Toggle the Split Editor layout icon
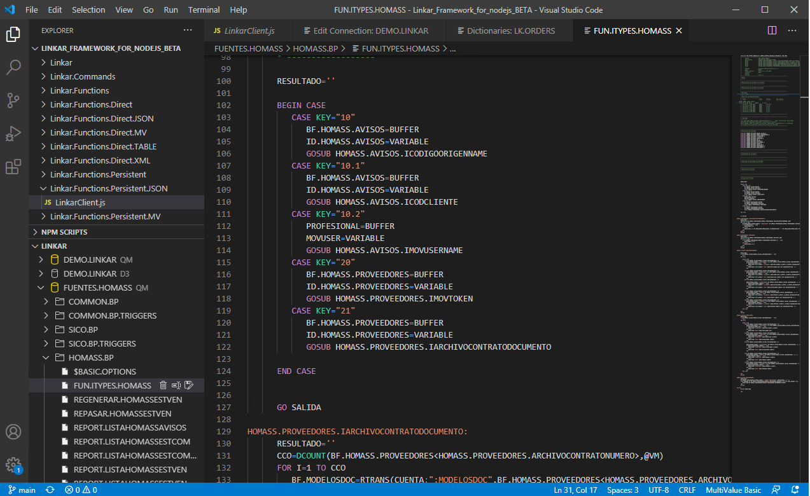 (x=772, y=30)
